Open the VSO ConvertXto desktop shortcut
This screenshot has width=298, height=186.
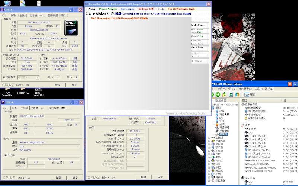tap(7, 92)
